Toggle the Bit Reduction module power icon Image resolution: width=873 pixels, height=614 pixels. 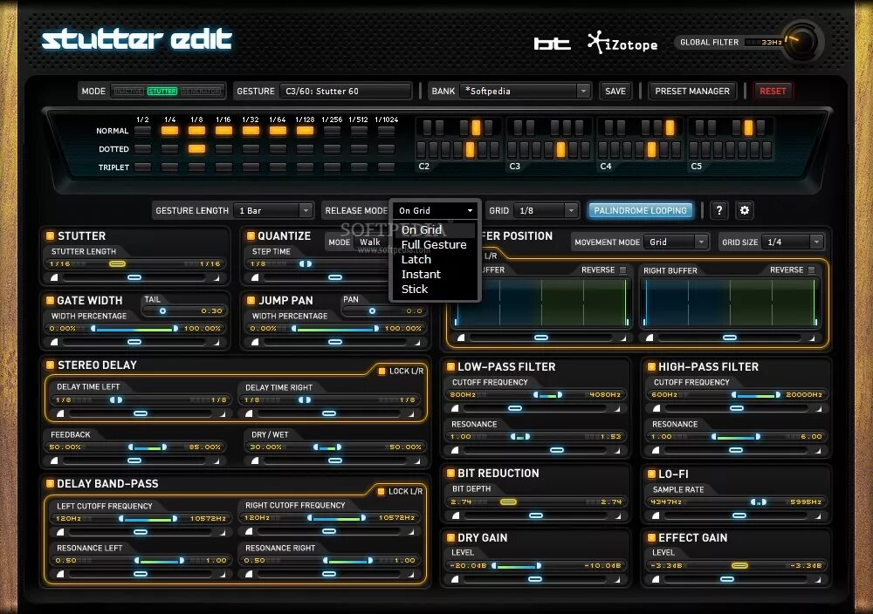[x=450, y=474]
